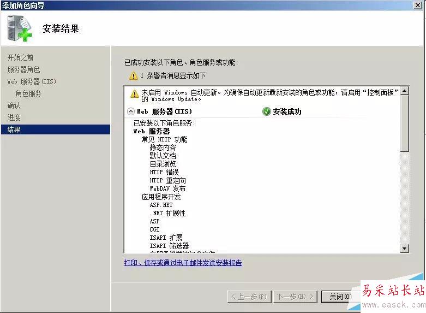Click the results list scroll down arrow
Screen dimensions: 426x313
click(x=405, y=248)
